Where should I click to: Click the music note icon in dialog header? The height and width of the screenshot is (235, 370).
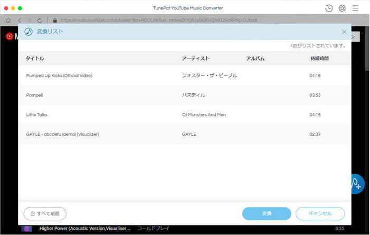click(29, 32)
